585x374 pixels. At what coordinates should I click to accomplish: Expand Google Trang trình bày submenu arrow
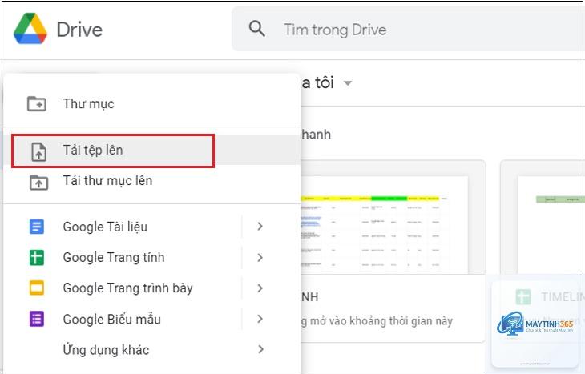(260, 288)
